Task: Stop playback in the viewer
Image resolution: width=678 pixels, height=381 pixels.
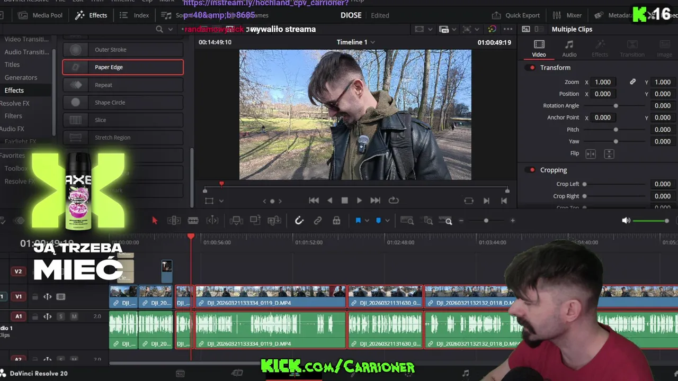Action: (x=345, y=201)
